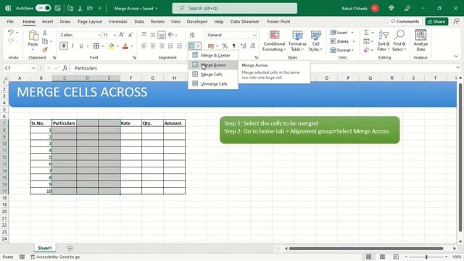
Task: Choose Unmerge Cells in the dropdown menu
Action: 212,84
